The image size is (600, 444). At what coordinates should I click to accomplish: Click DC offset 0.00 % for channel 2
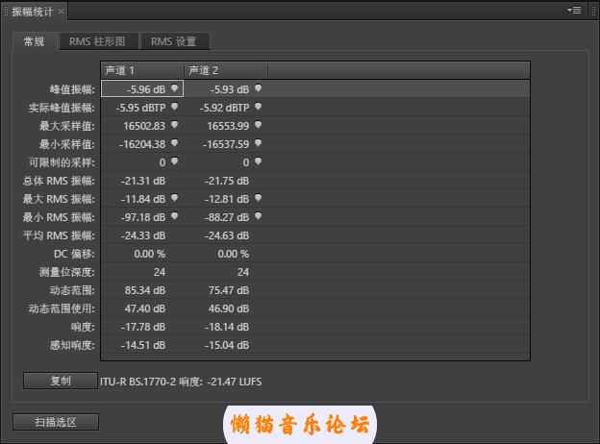234,254
